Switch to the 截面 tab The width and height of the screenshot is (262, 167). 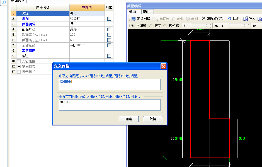(133, 11)
